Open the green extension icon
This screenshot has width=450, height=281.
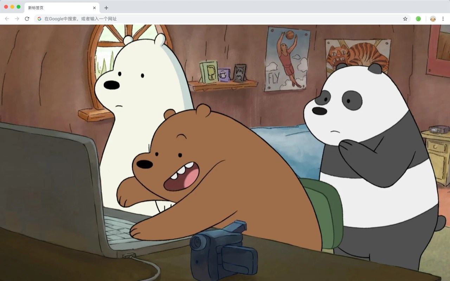point(418,19)
